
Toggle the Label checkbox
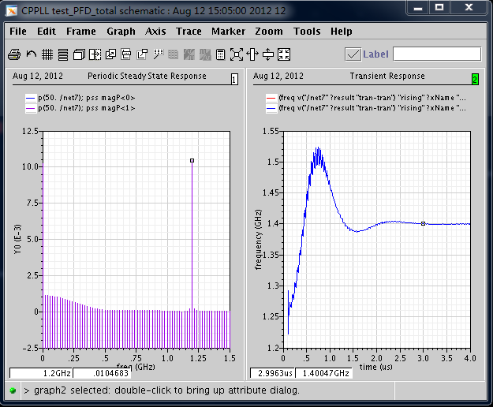click(353, 54)
